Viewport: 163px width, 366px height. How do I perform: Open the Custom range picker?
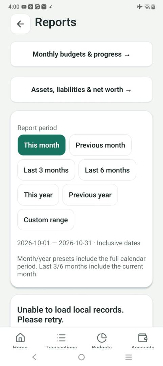(x=46, y=220)
